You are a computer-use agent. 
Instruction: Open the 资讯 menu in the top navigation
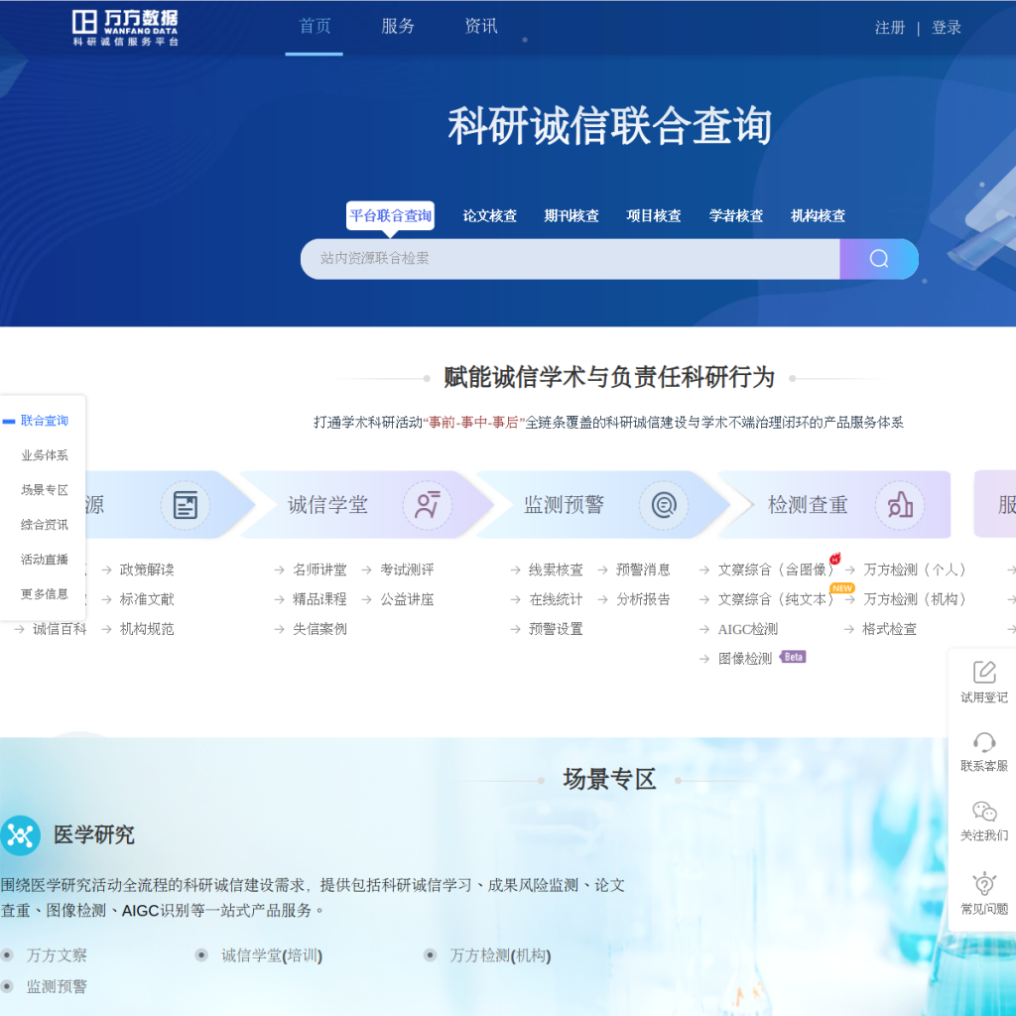pyautogui.click(x=481, y=26)
